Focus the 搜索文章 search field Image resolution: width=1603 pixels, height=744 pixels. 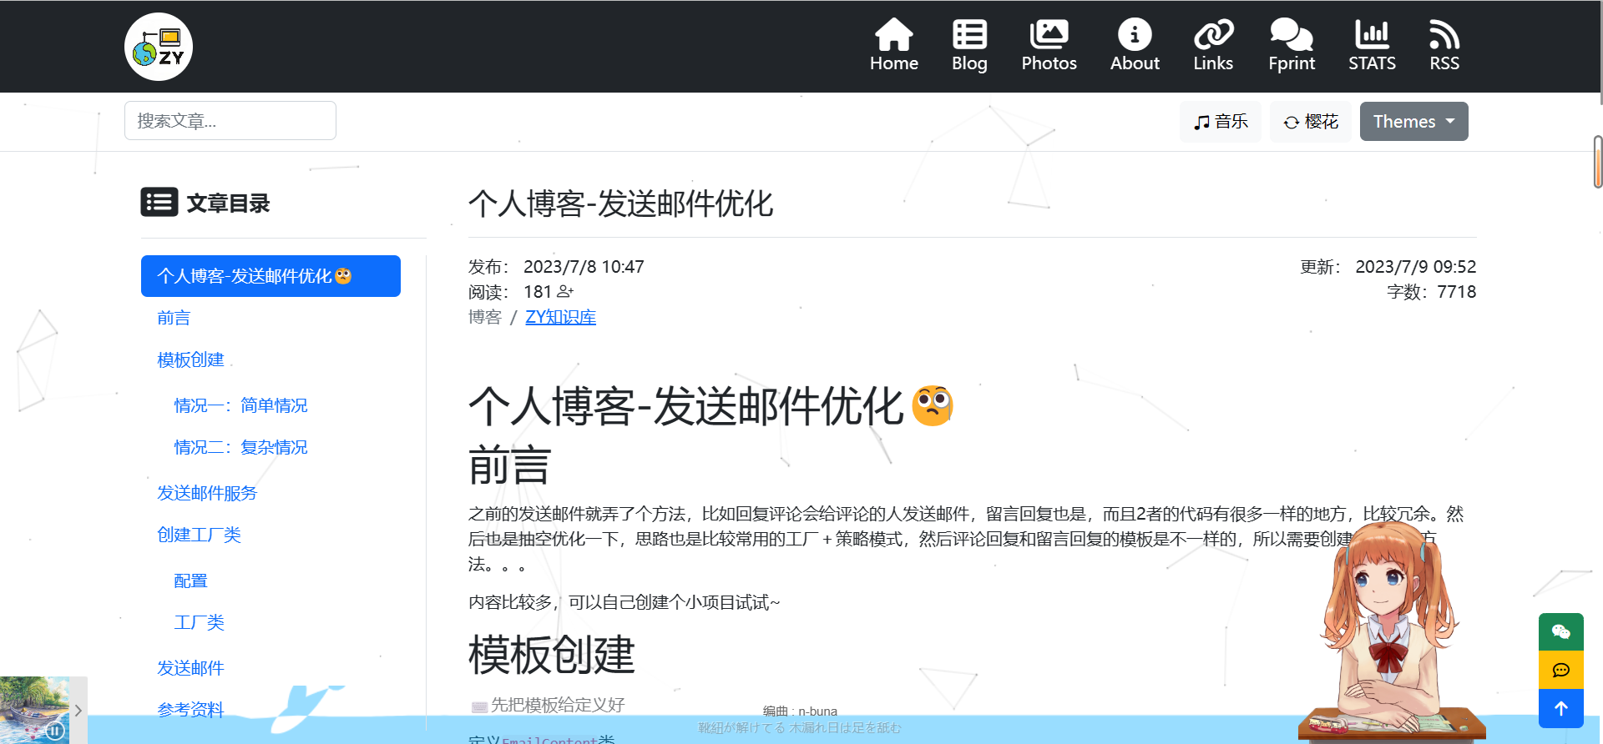tap(230, 121)
